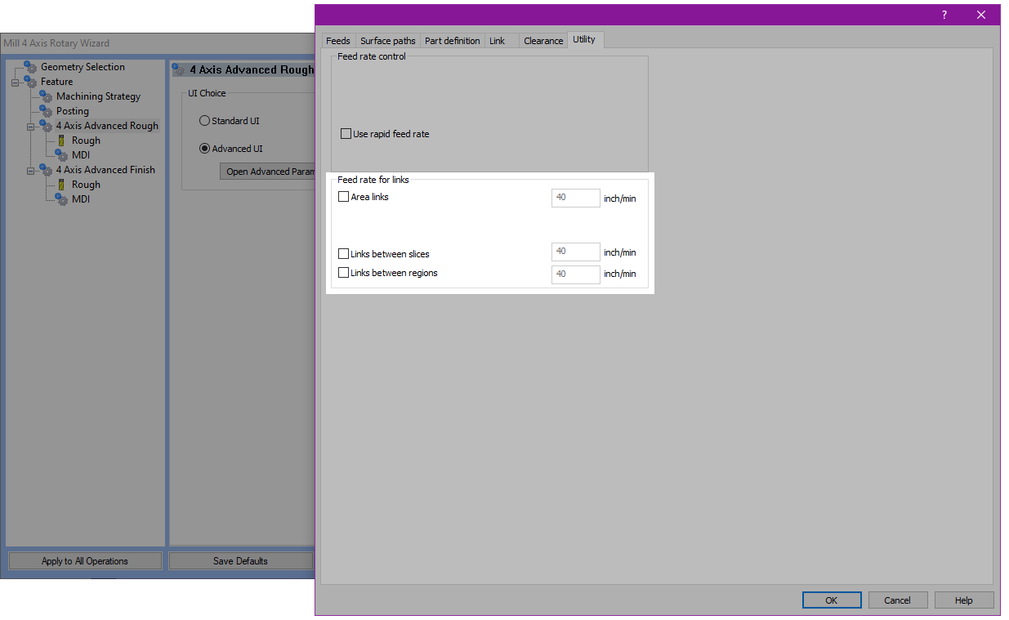Switch to the Surface paths tab

387,41
